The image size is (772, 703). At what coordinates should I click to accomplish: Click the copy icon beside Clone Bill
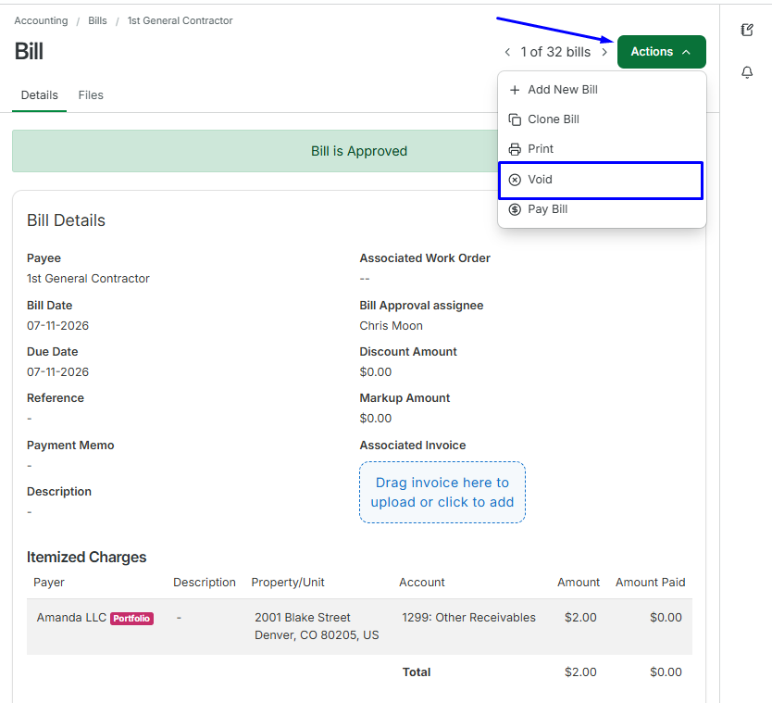[515, 119]
